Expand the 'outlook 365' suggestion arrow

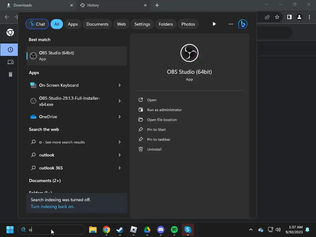pos(119,168)
